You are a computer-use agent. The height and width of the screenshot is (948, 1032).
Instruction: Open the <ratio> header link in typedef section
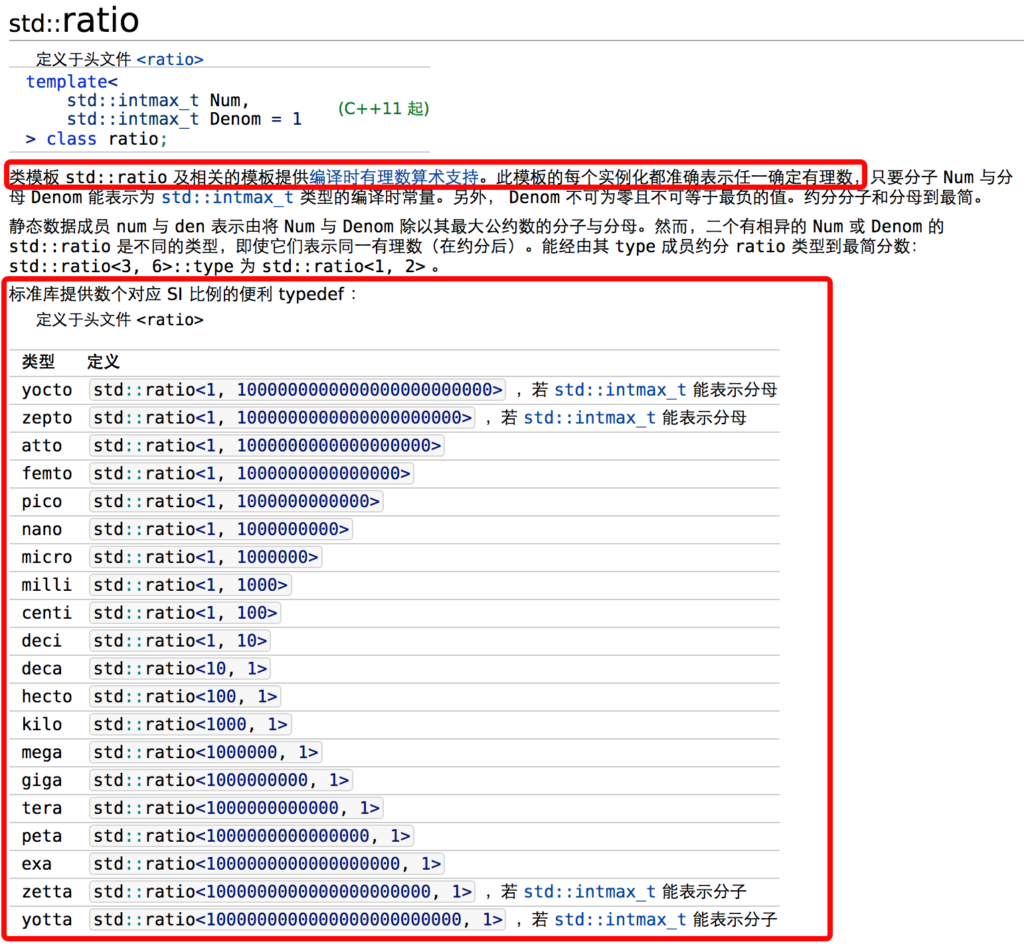tap(170, 319)
